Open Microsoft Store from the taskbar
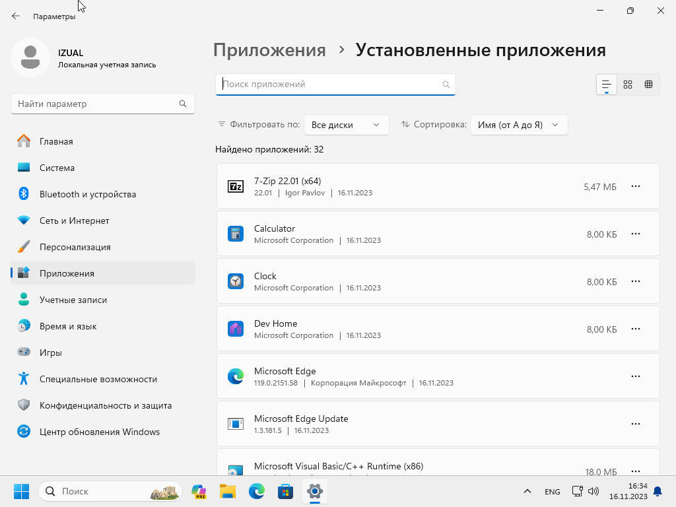This screenshot has width=676, height=507. [285, 491]
